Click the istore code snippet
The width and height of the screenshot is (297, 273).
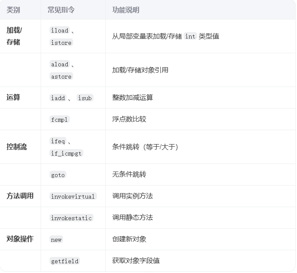click(61, 42)
